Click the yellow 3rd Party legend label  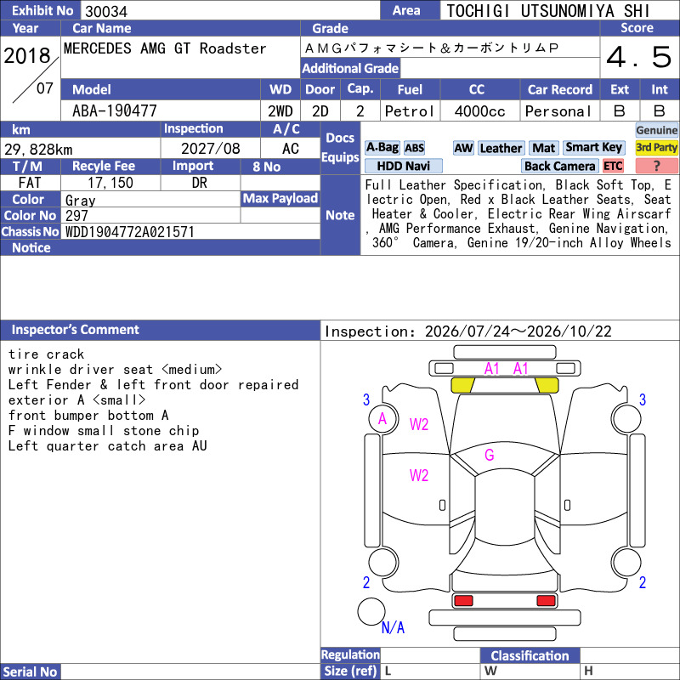click(x=656, y=147)
